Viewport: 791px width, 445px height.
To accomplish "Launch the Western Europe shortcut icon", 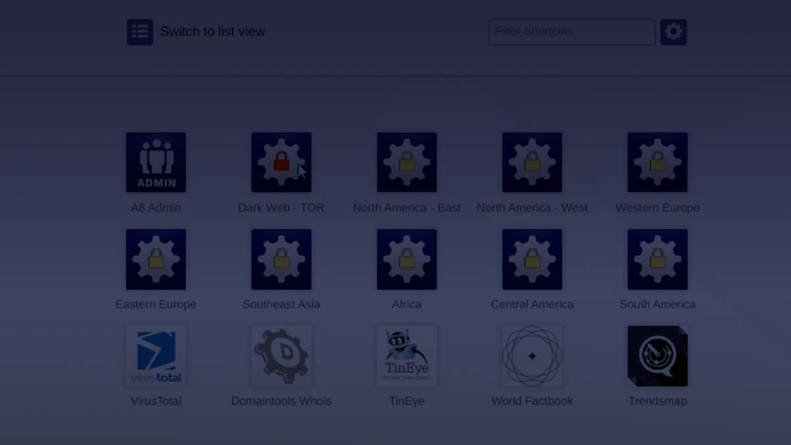I will pyautogui.click(x=658, y=162).
